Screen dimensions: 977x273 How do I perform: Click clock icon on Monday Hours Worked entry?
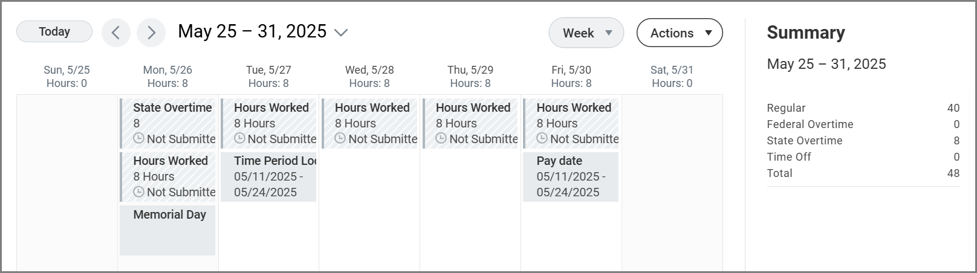[138, 192]
